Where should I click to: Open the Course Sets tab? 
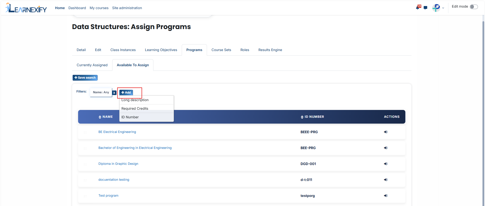(x=221, y=50)
